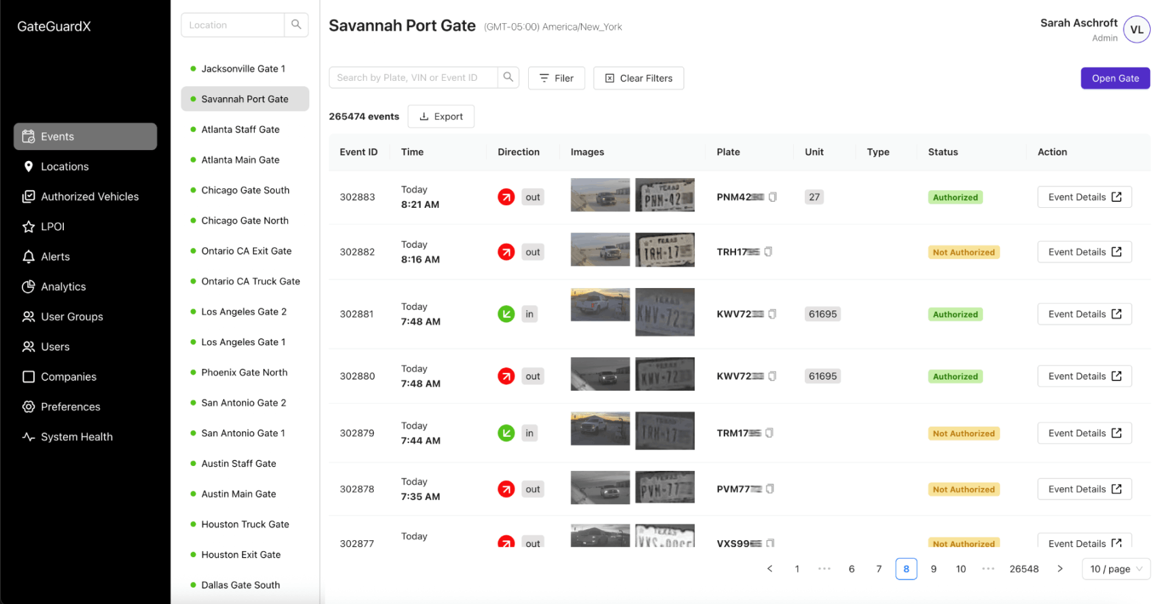Select Los Angeles Gate 2 location
The width and height of the screenshot is (1167, 604).
click(x=245, y=312)
